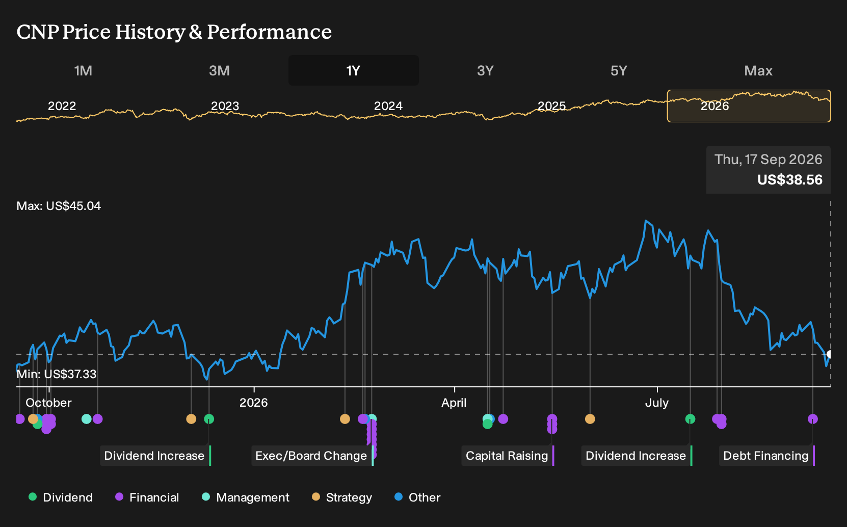Click the orange strategy dot in February

coord(345,419)
